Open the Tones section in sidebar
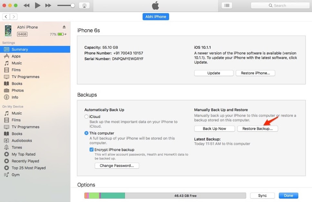Image resolution: width=312 pixels, height=202 pixels. [x=17, y=147]
